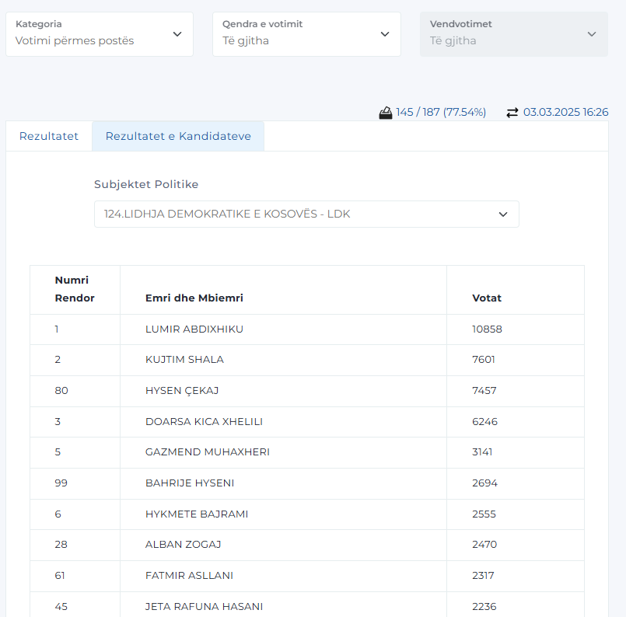Click the ballot box icon beside 145 / 187
The image size is (626, 617).
click(385, 113)
